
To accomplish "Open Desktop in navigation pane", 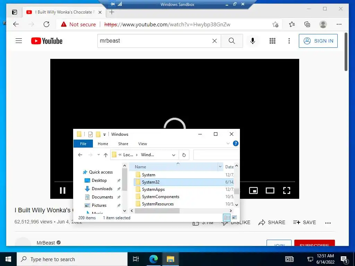I will coord(99,180).
